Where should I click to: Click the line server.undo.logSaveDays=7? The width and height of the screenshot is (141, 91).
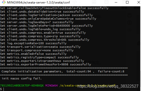click(x=37, y=22)
